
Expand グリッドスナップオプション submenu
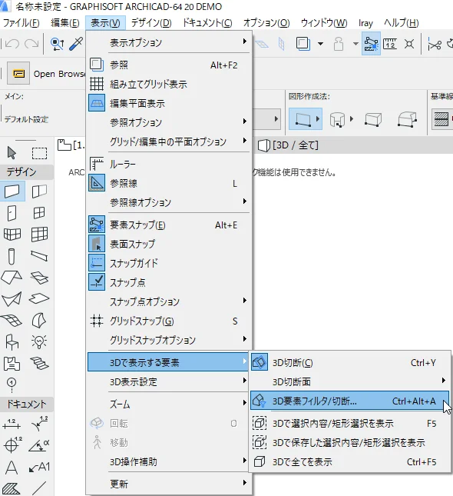(168, 340)
